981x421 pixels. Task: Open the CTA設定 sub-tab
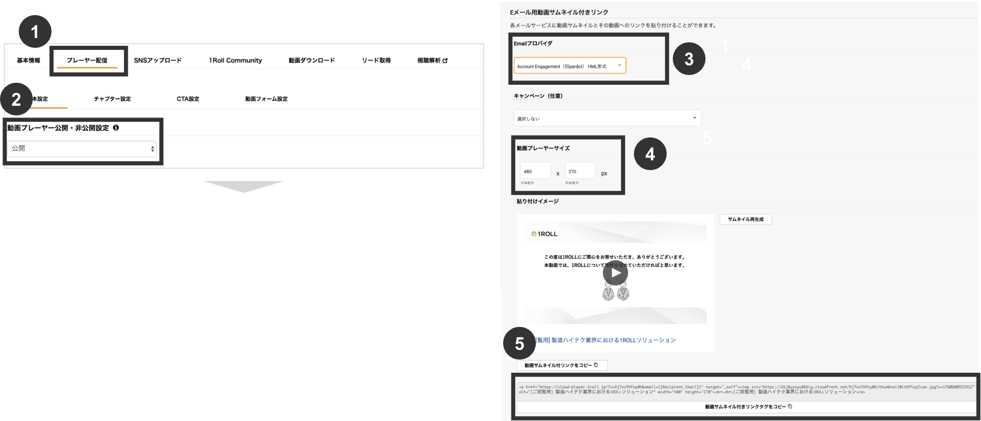click(x=188, y=99)
